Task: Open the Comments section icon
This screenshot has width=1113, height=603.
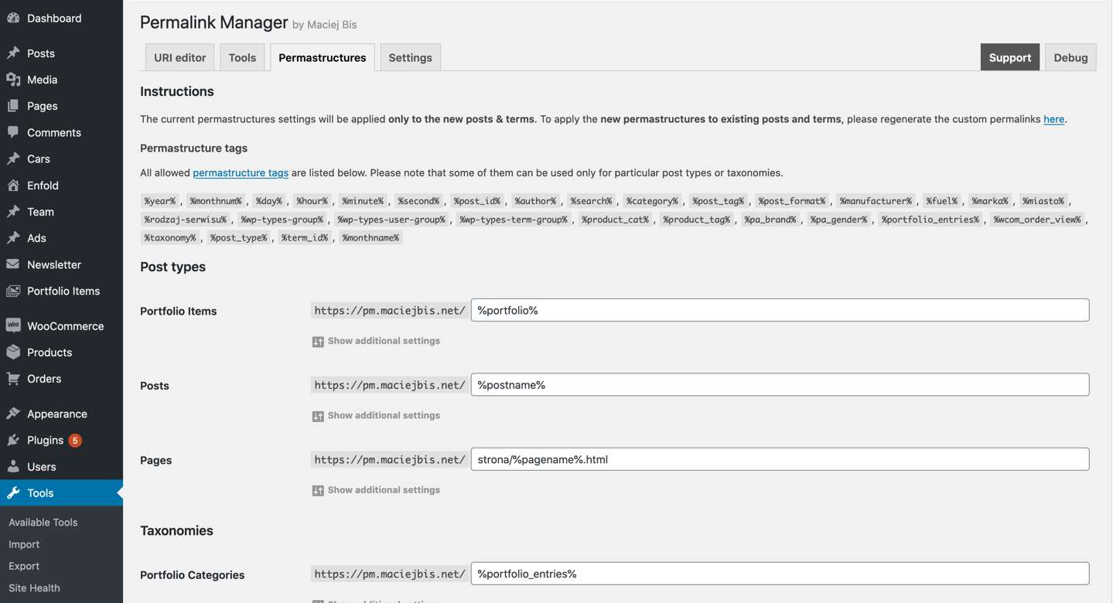Action: (x=12, y=132)
